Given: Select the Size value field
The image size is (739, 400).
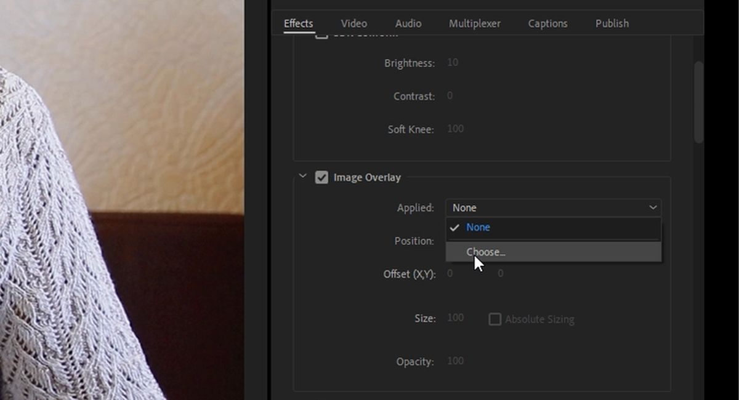Looking at the screenshot, I should coord(455,318).
